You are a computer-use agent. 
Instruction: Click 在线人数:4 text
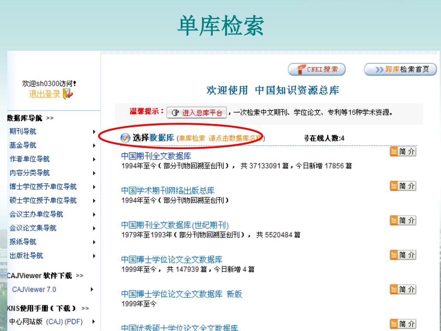pyautogui.click(x=324, y=138)
